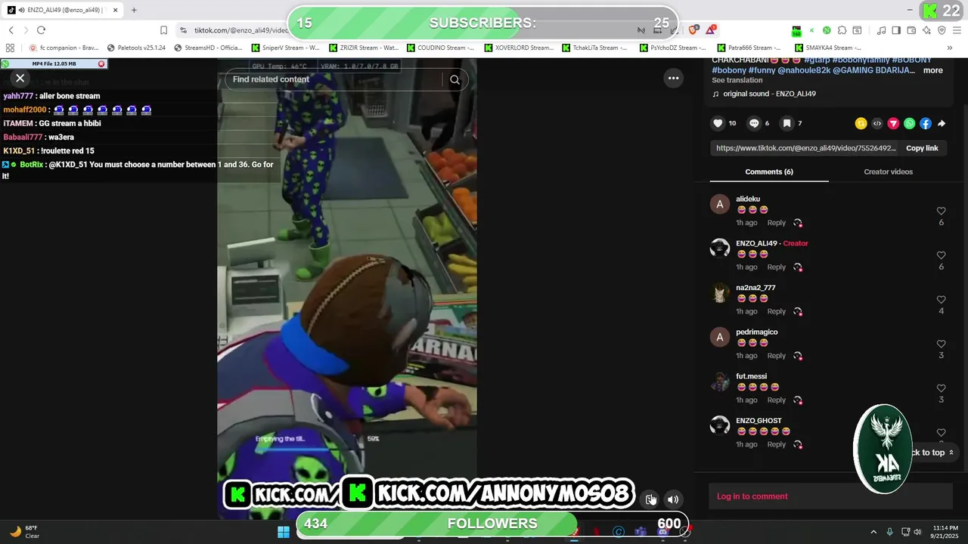Reply to ENZO_GHOST's comment
Screen dimensions: 968x544
(777, 444)
